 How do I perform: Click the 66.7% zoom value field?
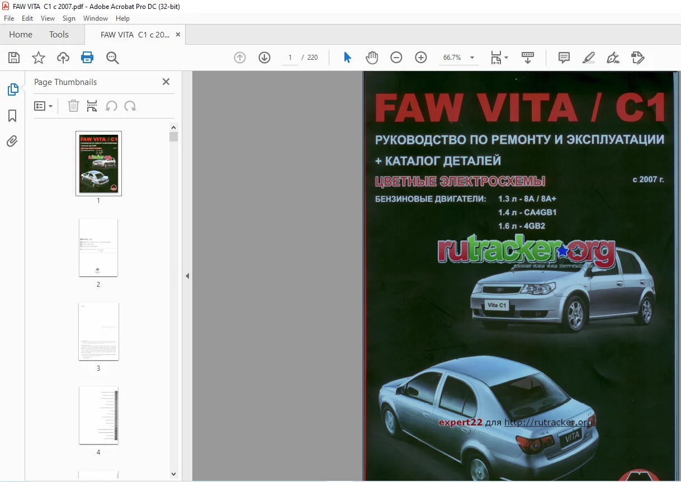point(452,58)
